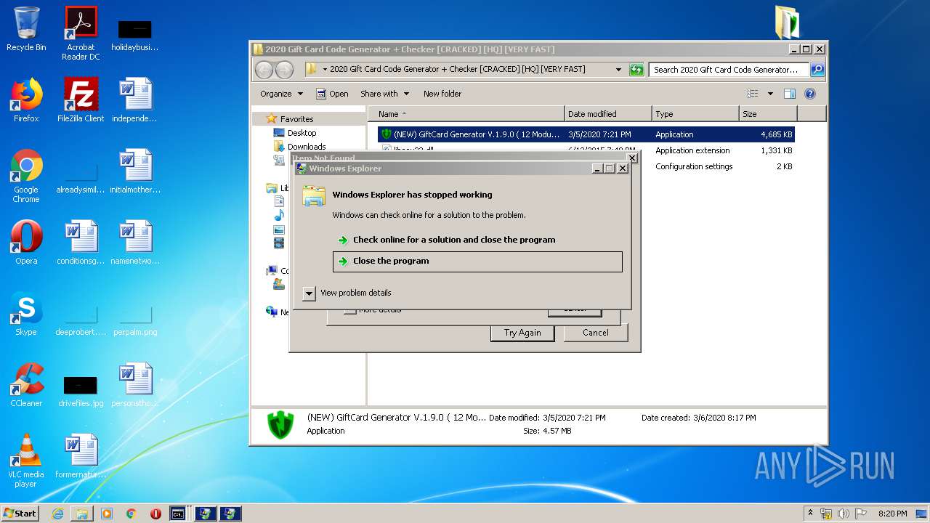Screen dimensions: 930x523
Task: Click the 8:20 PM taskbar clock
Action: click(892, 514)
